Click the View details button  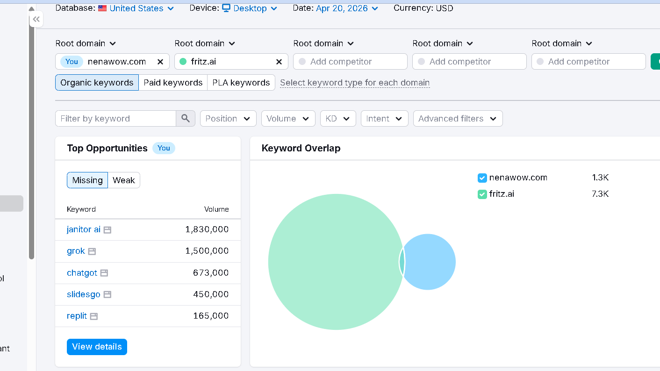pyautogui.click(x=97, y=347)
